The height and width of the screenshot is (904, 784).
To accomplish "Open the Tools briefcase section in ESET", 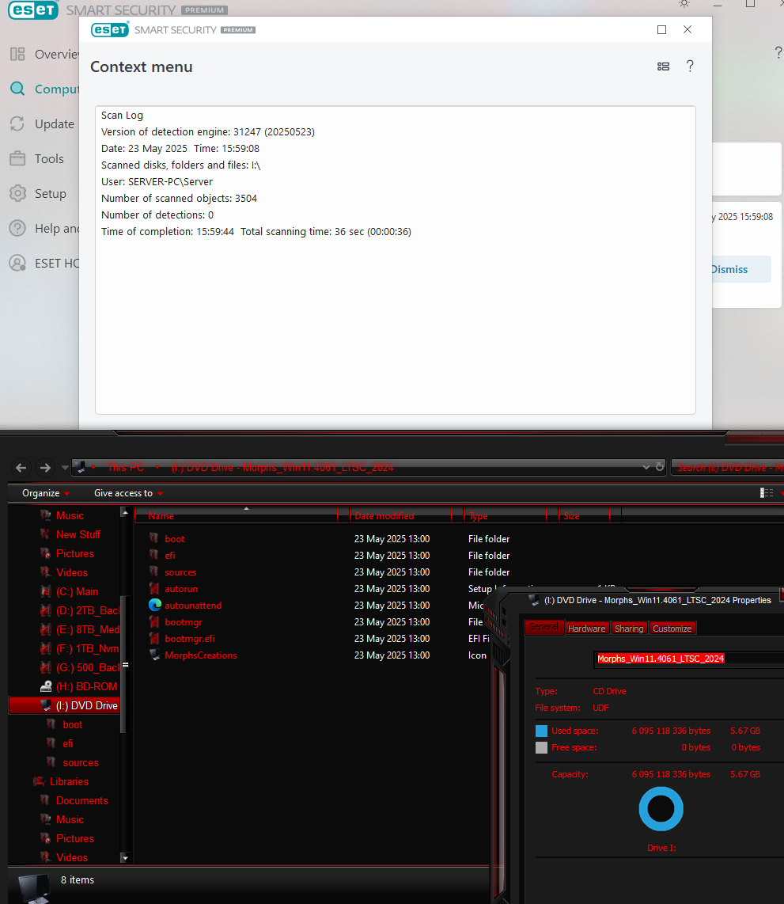I will click(x=37, y=158).
